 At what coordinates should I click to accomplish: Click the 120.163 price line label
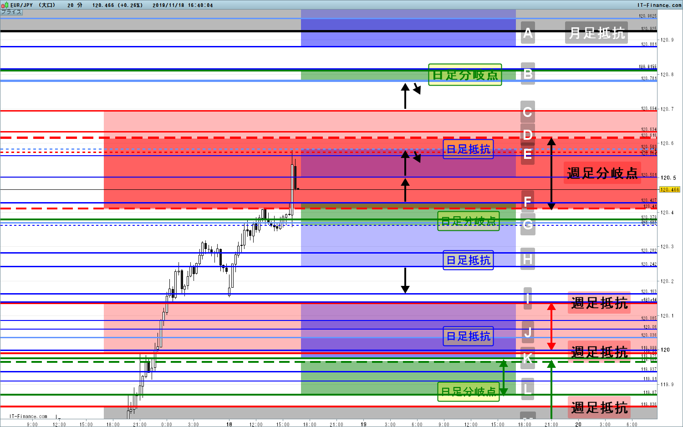649,291
